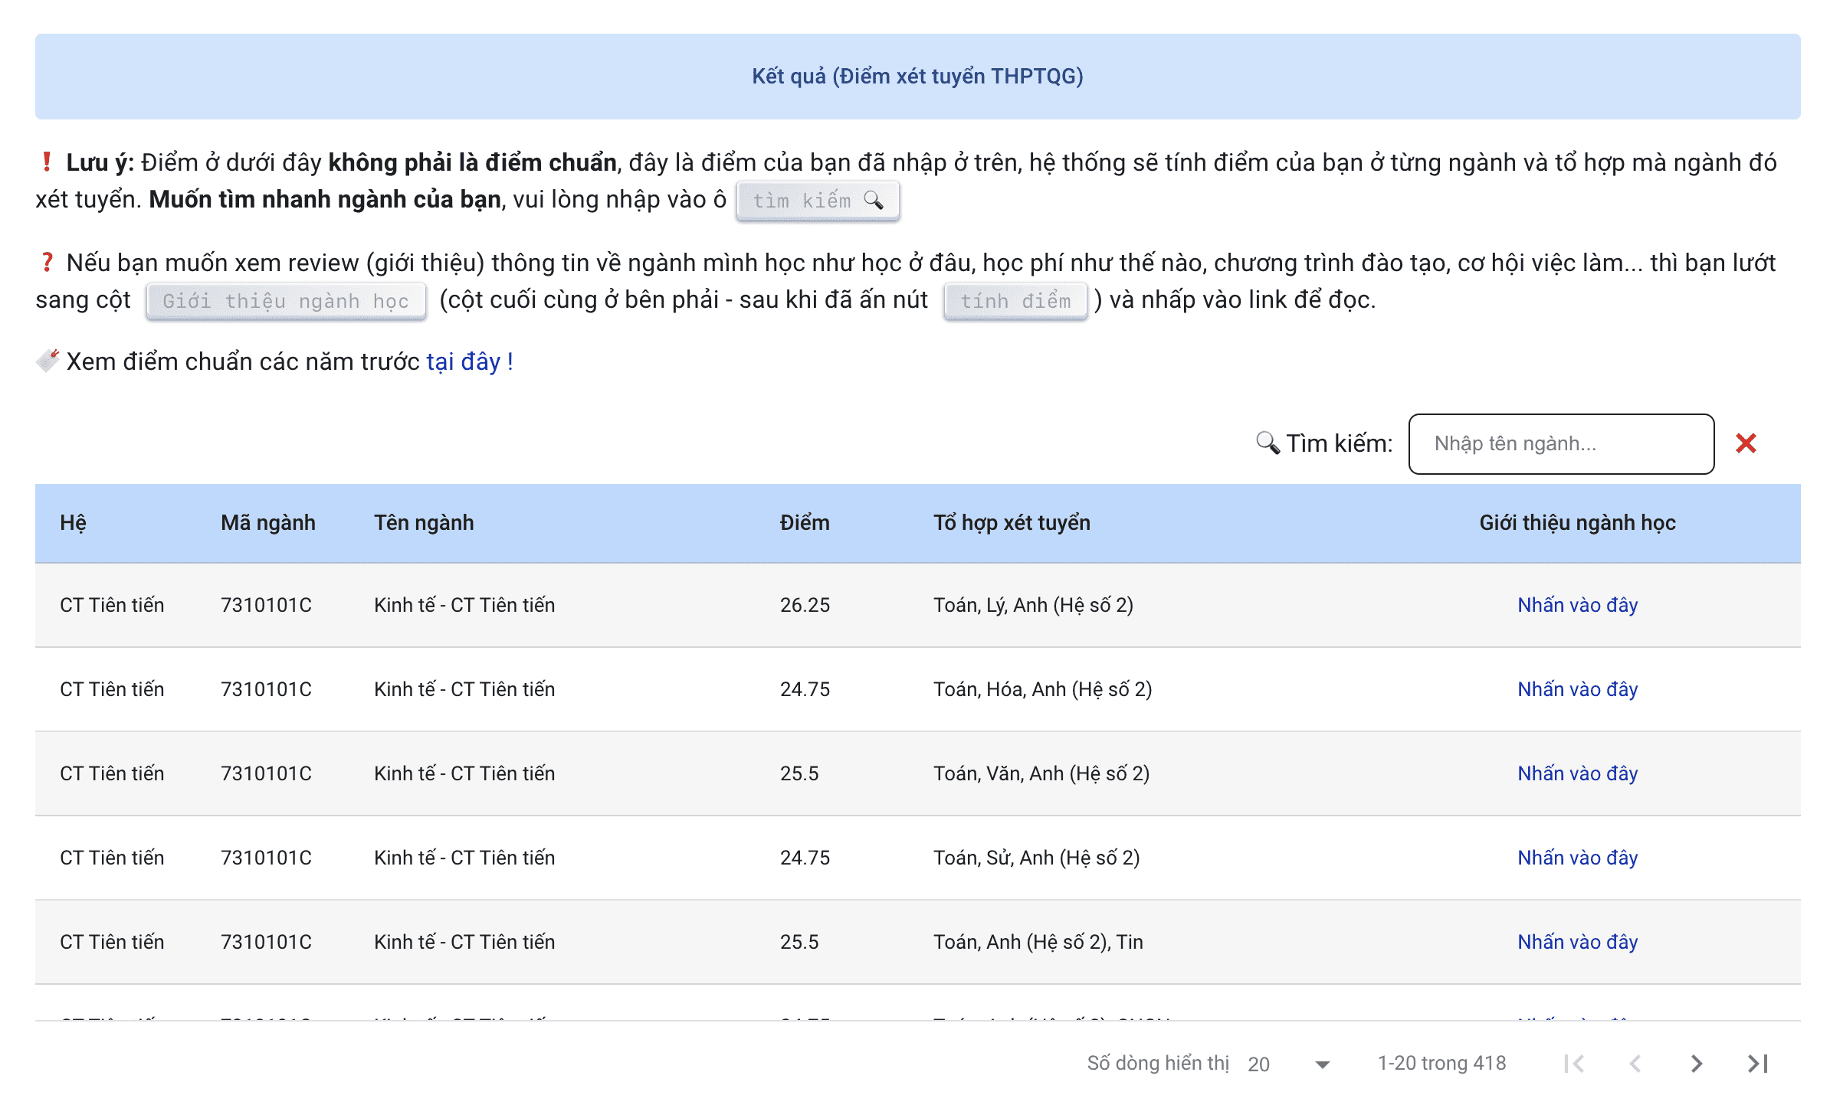Open 'Nhấn vào đây' for Toán, Sử, Anh row
The image size is (1830, 1118).
1577,858
